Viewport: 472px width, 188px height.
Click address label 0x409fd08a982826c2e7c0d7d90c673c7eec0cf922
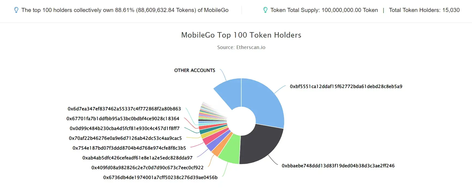pyautogui.click(x=147, y=168)
